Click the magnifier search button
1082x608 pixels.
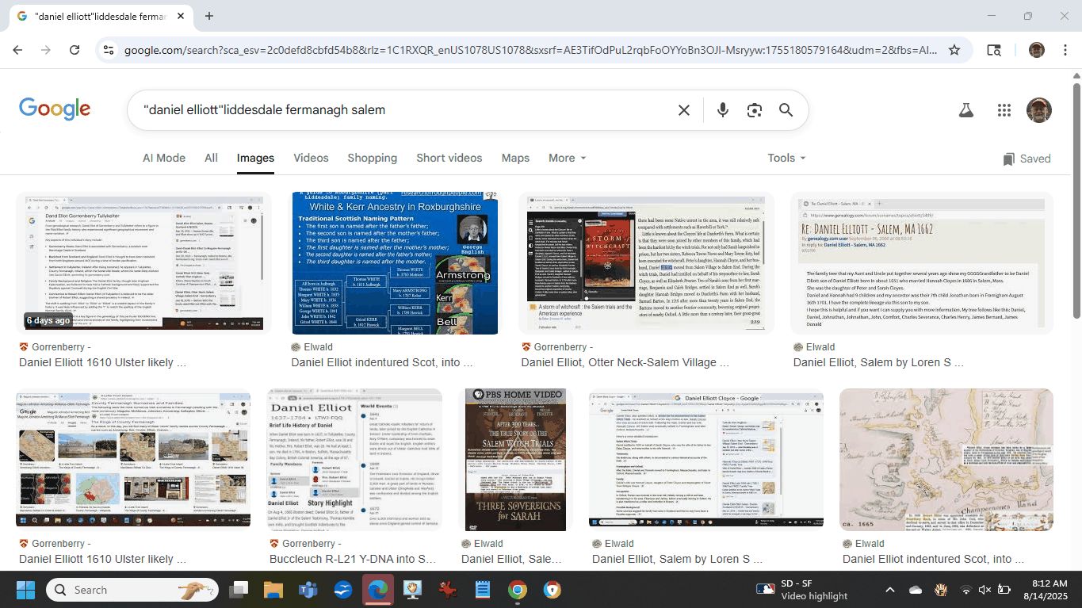point(786,110)
